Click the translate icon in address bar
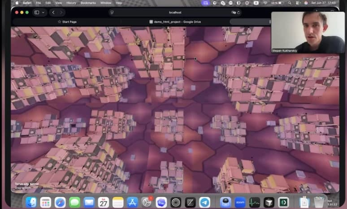This screenshot has height=209, width=347. (234, 13)
